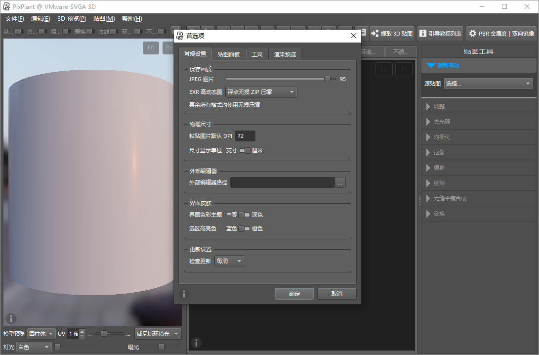The width and height of the screenshot is (539, 355).
Task: Click the 粘贴图片默认 DPI input field
Action: (x=245, y=136)
